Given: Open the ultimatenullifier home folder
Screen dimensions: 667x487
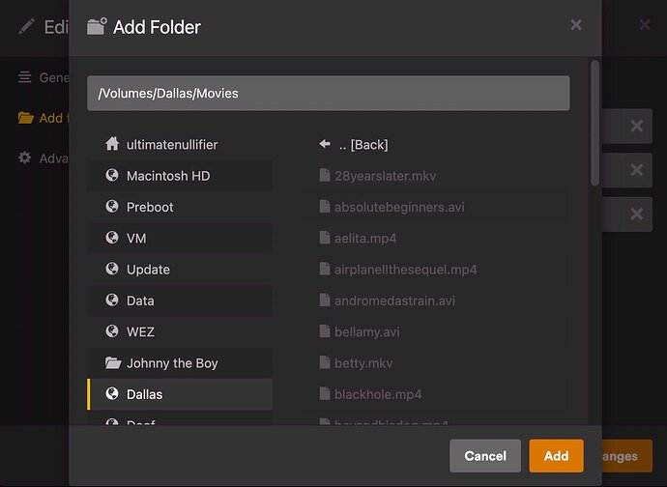Looking at the screenshot, I should [180, 145].
